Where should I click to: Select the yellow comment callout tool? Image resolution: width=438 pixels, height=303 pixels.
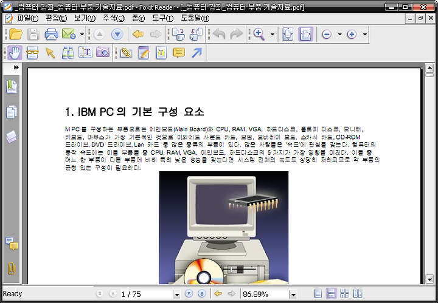coord(179,53)
